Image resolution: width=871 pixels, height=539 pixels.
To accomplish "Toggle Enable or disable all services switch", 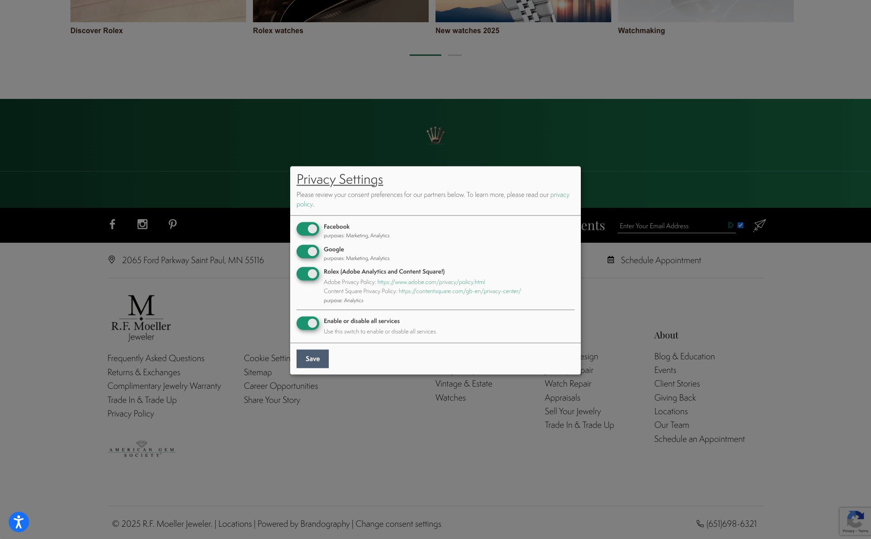I will pos(308,323).
